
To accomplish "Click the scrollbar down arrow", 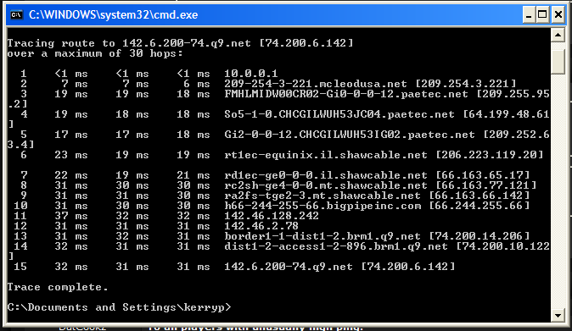I will (558, 315).
